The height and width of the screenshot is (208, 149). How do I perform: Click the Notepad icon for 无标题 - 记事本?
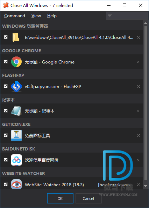[16, 111]
